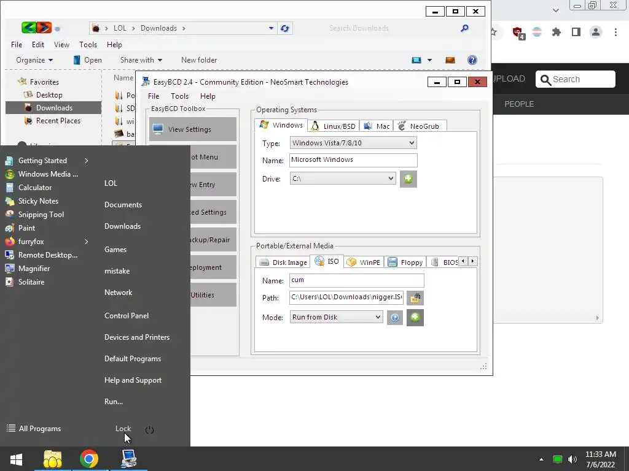This screenshot has height=471, width=629.
Task: Change the Explorer view style icon
Action: 416,60
